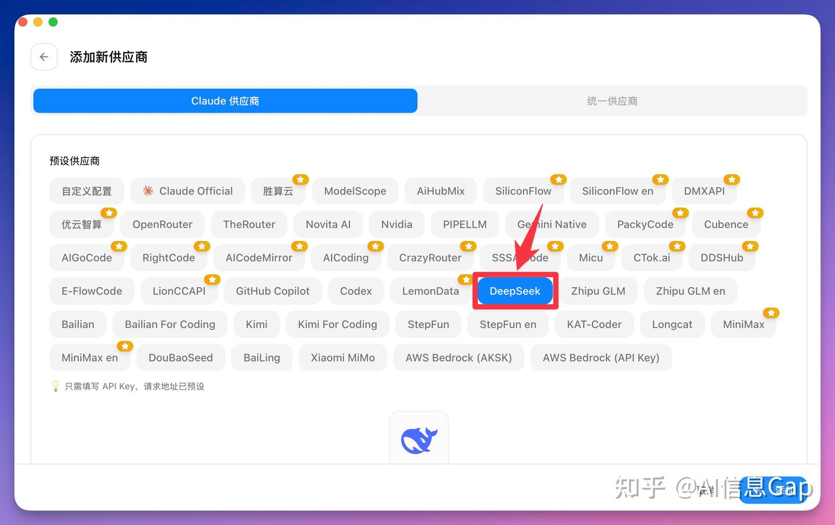Pick the Novita AI preset
The width and height of the screenshot is (835, 525).
(328, 224)
